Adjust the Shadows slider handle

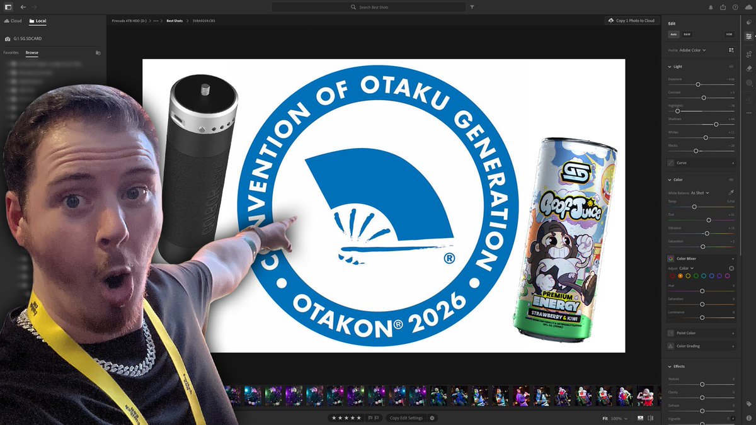[716, 124]
